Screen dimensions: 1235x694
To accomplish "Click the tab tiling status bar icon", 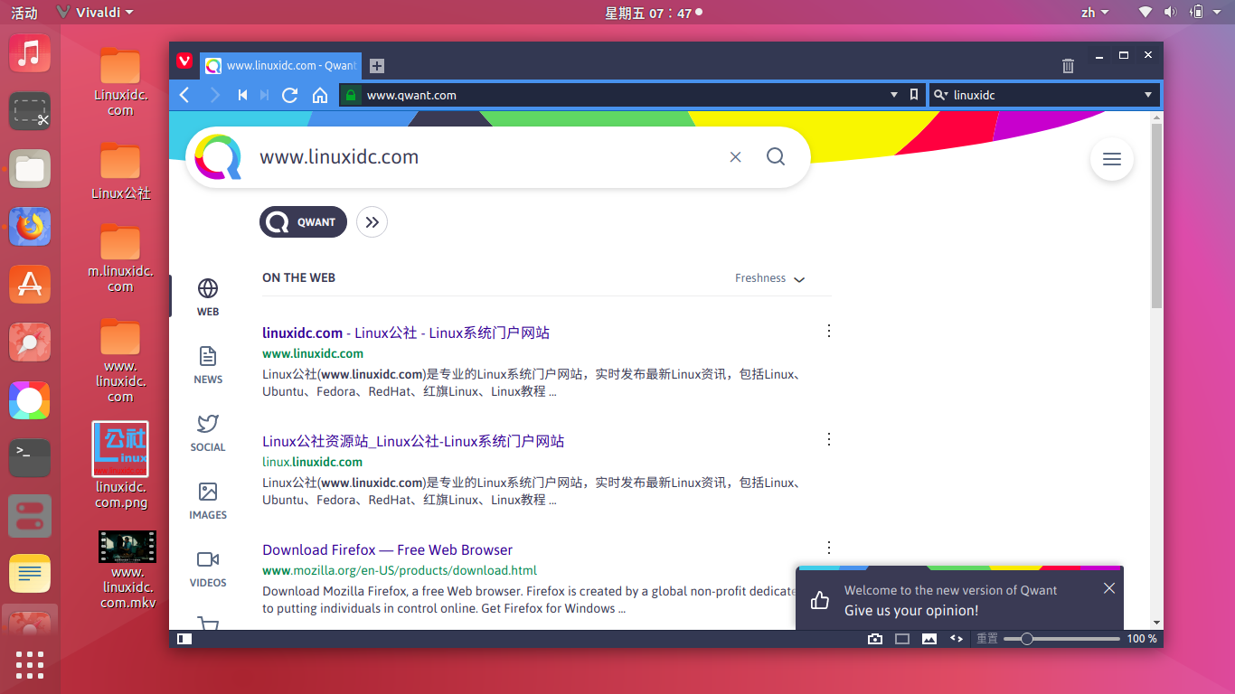I will [x=901, y=639].
